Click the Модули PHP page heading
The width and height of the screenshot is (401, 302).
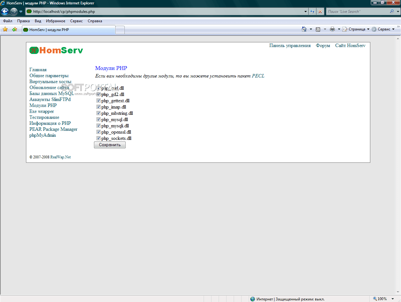(x=111, y=68)
